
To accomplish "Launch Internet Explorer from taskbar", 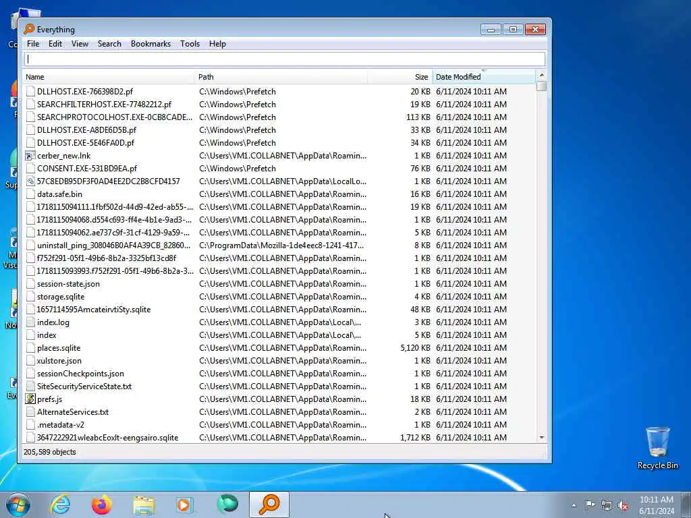I will point(60,505).
